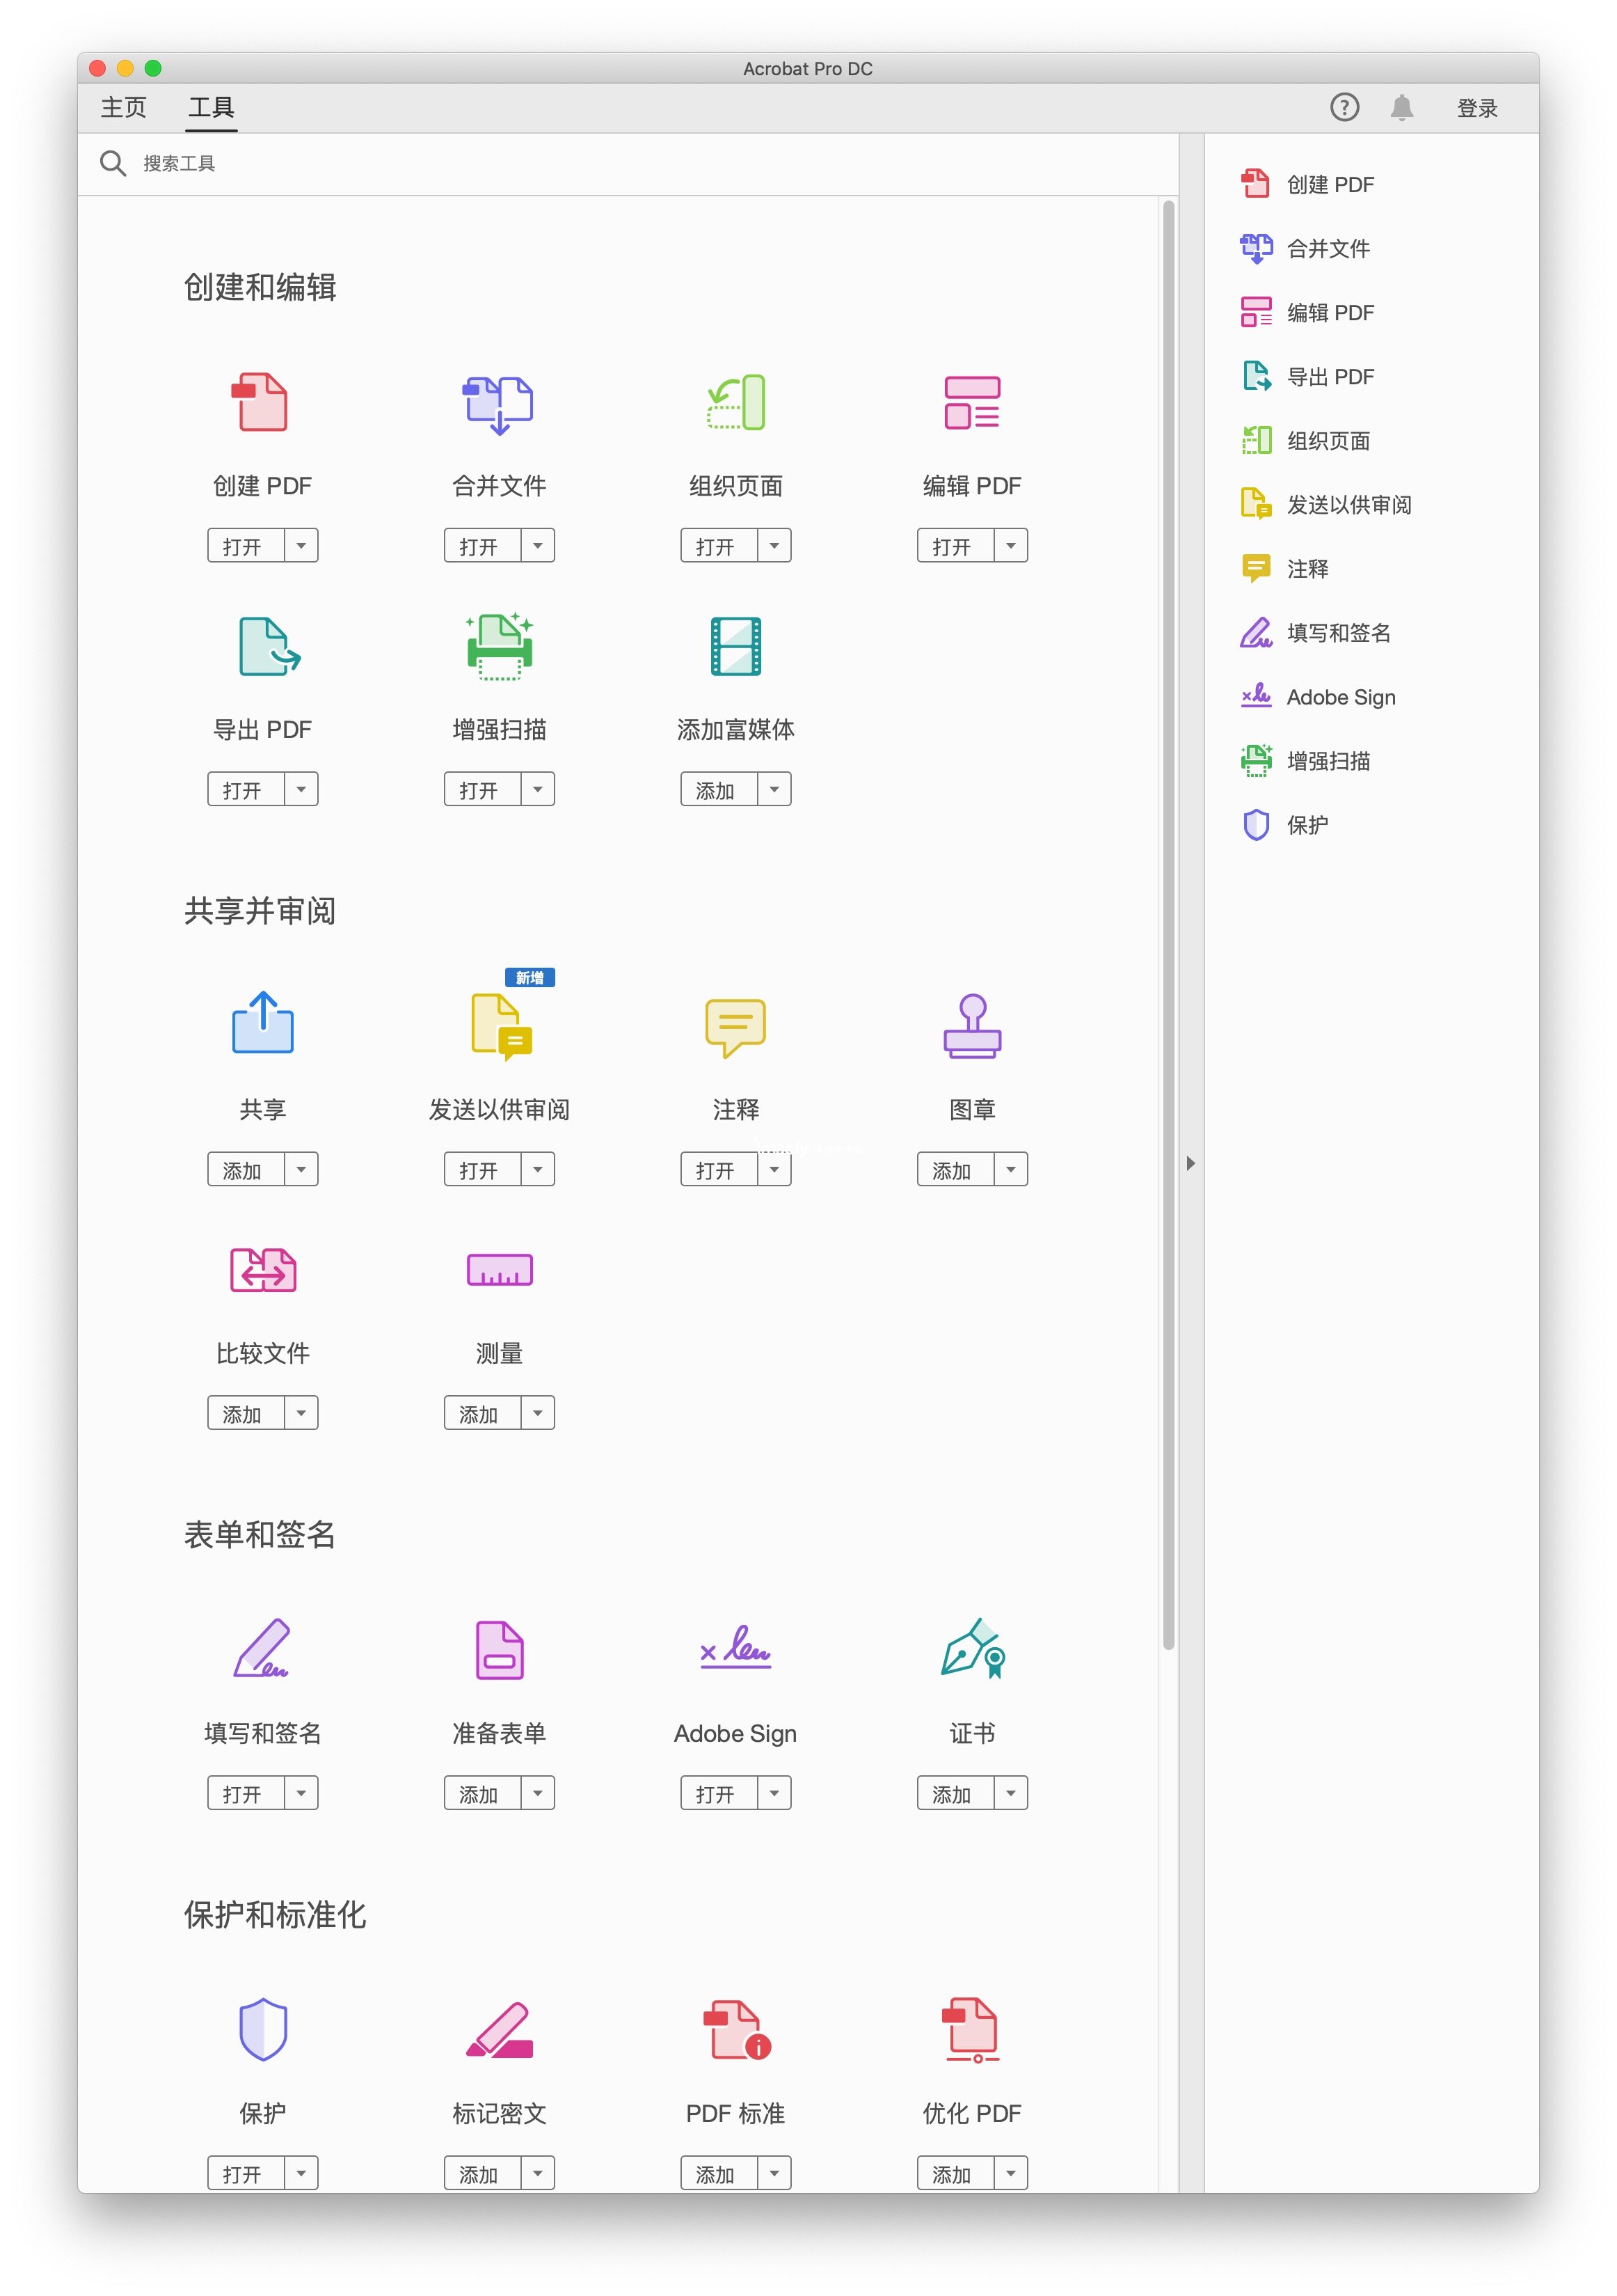Switch to the 工具 tab
Viewport: 1617px width, 2296px height.
[x=212, y=107]
